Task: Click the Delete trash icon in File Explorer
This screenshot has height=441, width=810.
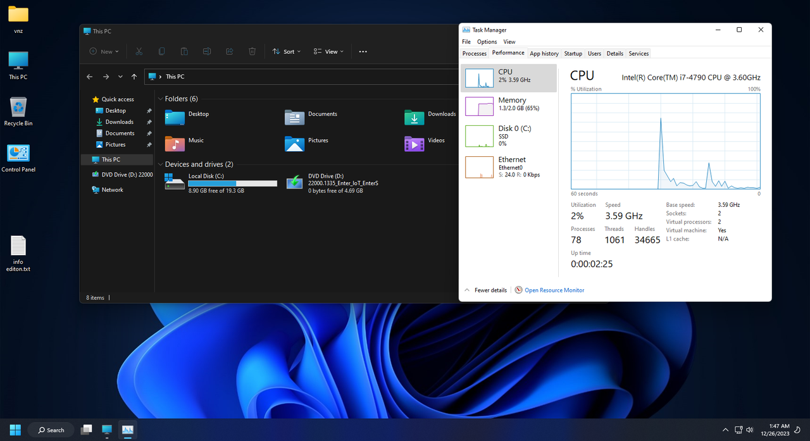Action: [252, 51]
